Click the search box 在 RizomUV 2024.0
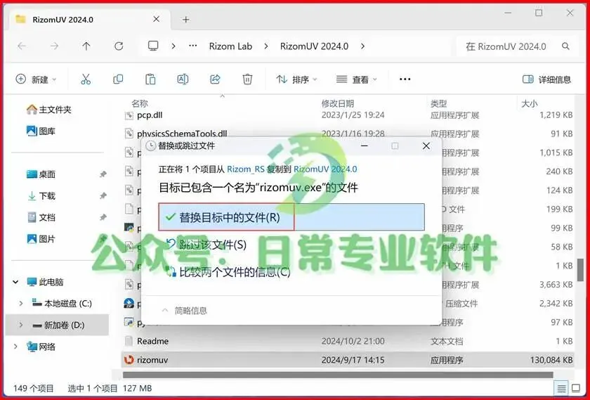 tap(518, 46)
